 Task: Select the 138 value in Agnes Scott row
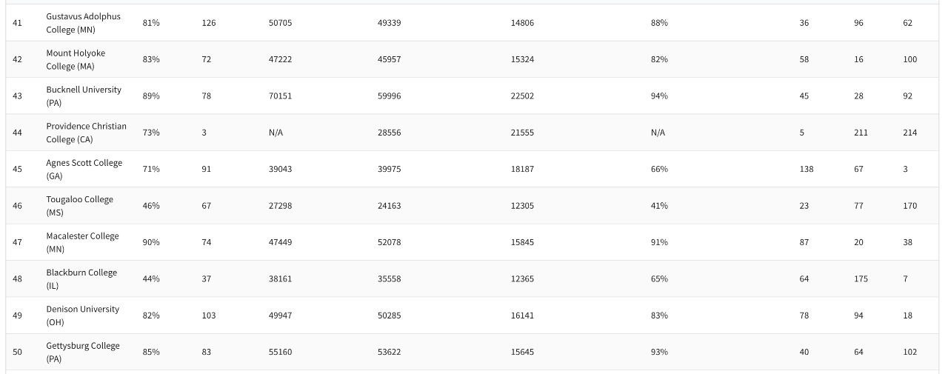coord(806,169)
